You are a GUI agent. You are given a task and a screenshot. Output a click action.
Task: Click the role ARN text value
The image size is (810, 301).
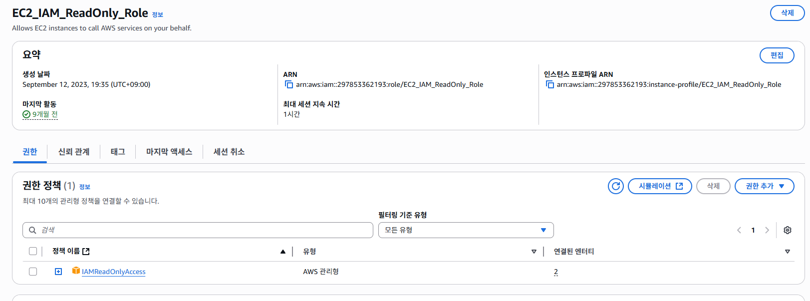(x=390, y=84)
